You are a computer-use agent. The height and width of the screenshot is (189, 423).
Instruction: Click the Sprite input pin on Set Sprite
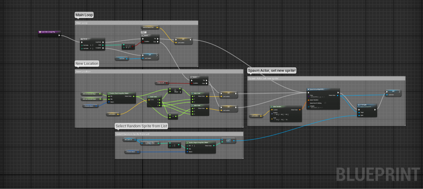tap(359, 116)
